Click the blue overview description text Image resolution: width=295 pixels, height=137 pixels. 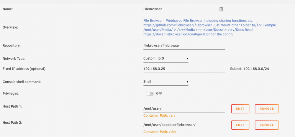(x=209, y=27)
